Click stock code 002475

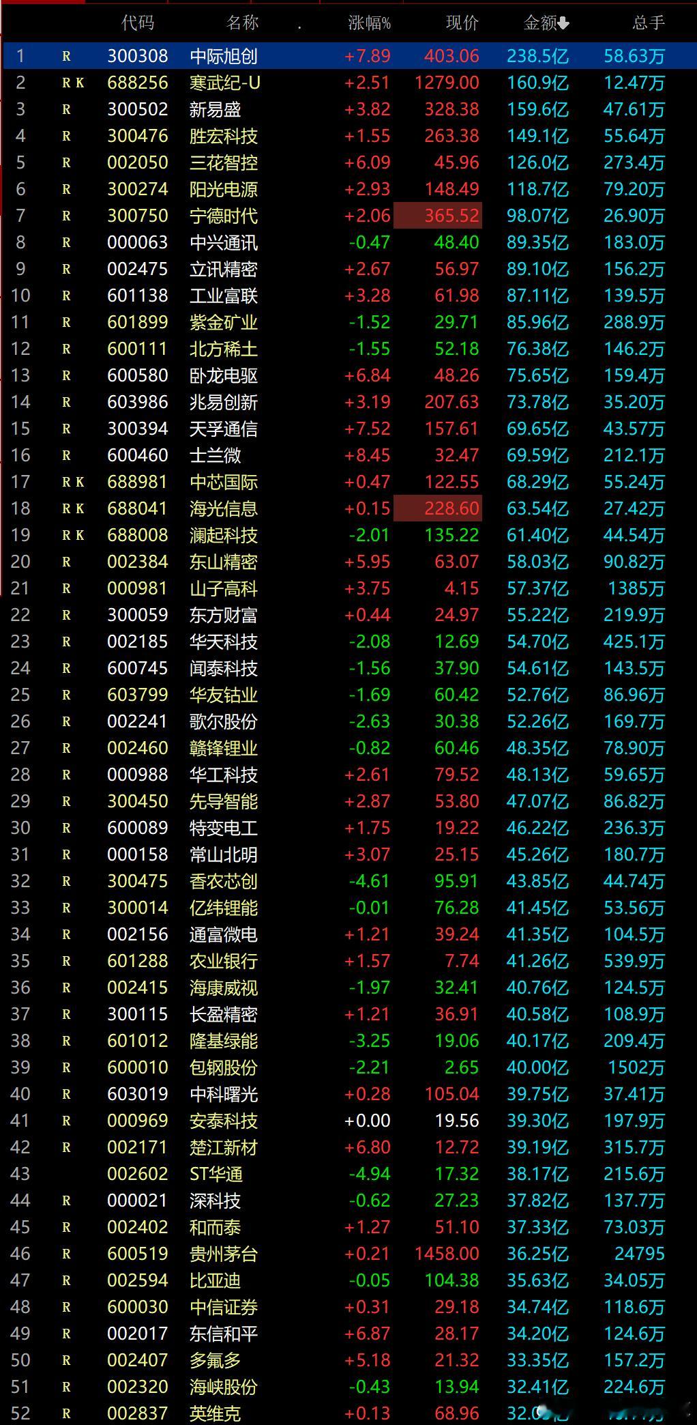pyautogui.click(x=137, y=269)
